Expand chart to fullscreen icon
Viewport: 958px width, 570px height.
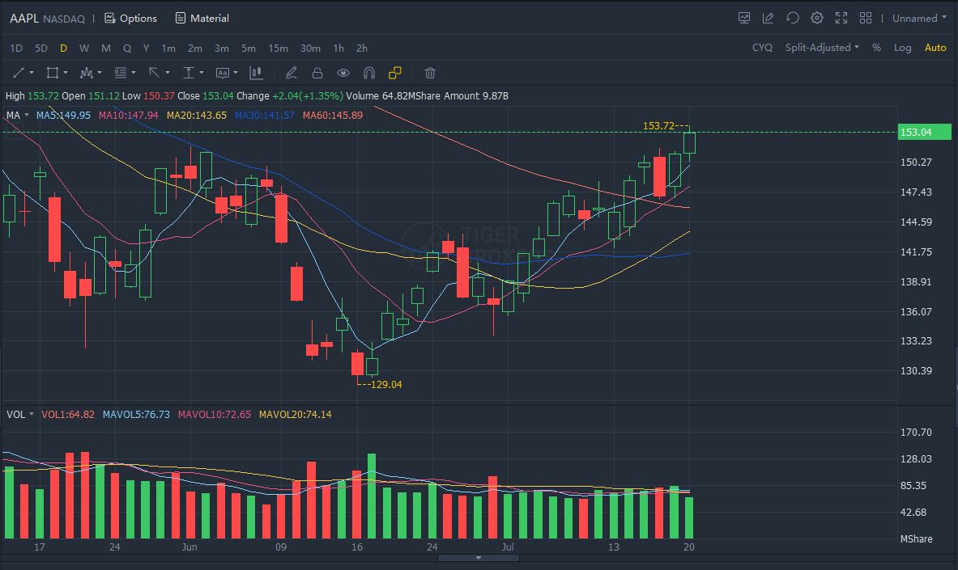coord(841,19)
